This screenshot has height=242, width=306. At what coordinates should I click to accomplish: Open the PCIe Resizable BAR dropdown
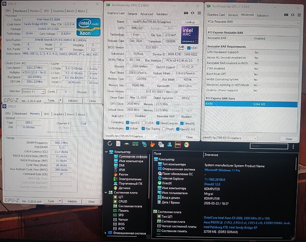[x=253, y=22]
